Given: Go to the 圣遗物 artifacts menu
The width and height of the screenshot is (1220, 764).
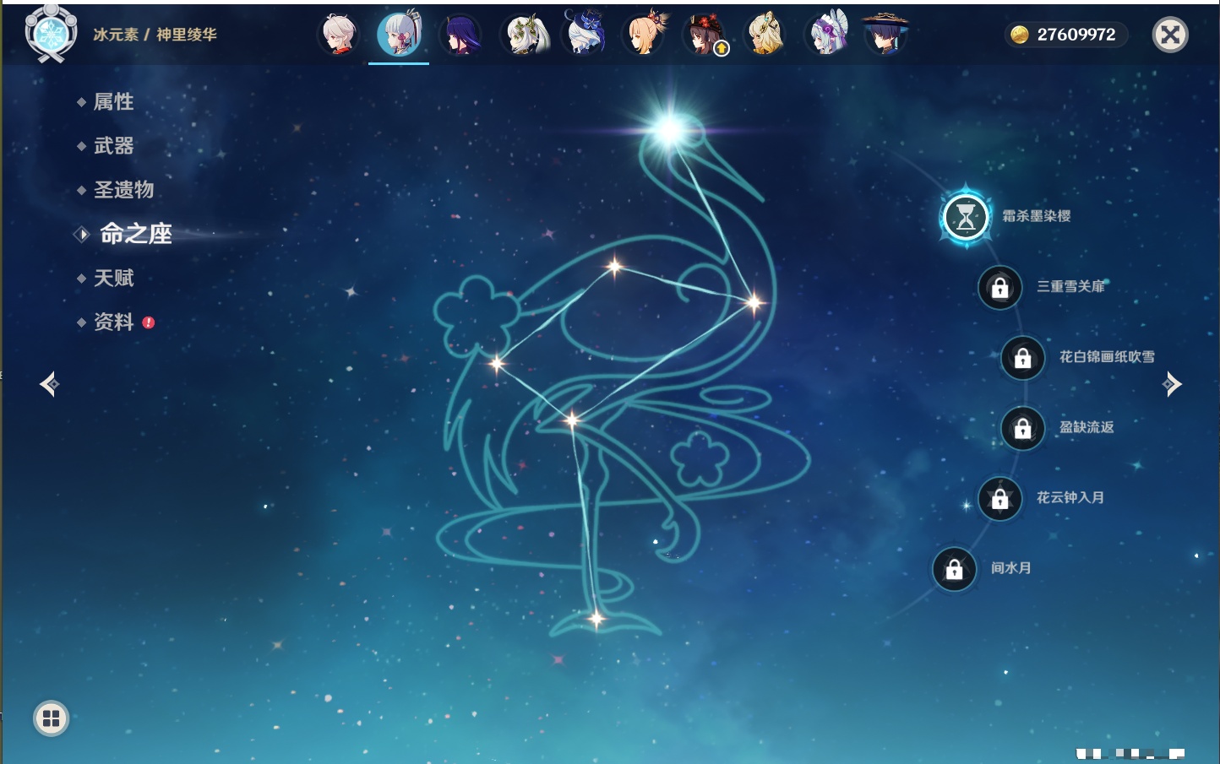Looking at the screenshot, I should coord(123,190).
